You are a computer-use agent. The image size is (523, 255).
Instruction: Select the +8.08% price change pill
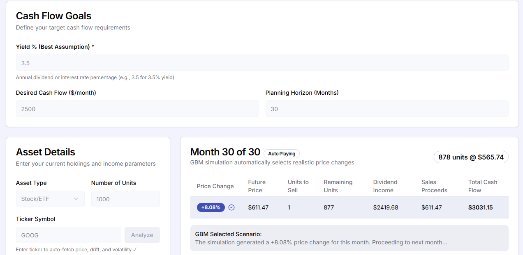(x=211, y=207)
